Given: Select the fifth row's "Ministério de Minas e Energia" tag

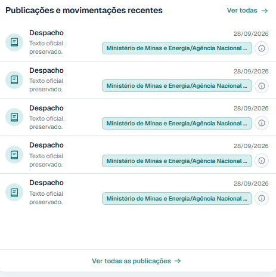Looking at the screenshot, I should point(177,198).
